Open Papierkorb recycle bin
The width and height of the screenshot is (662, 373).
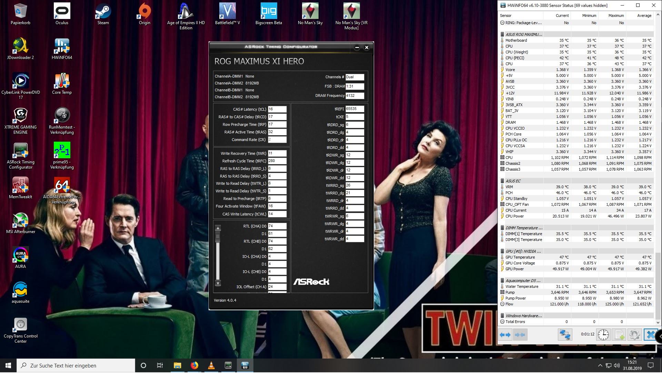pos(21,14)
